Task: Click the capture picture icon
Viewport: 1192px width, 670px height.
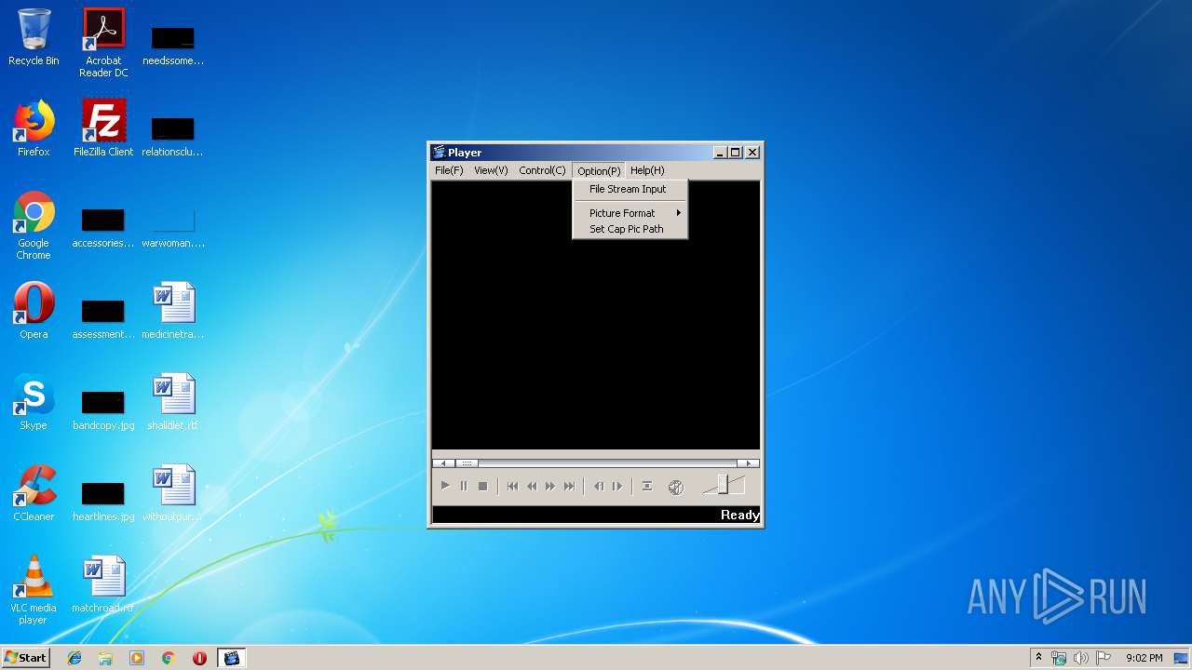Action: pos(647,486)
